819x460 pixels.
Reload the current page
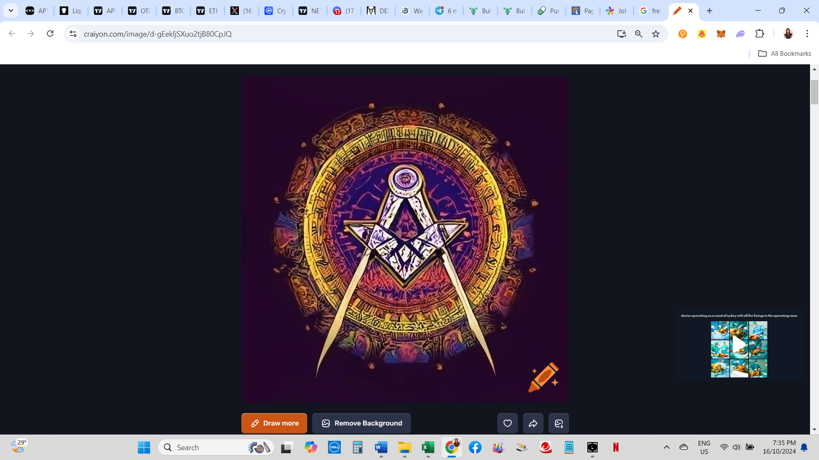(50, 34)
